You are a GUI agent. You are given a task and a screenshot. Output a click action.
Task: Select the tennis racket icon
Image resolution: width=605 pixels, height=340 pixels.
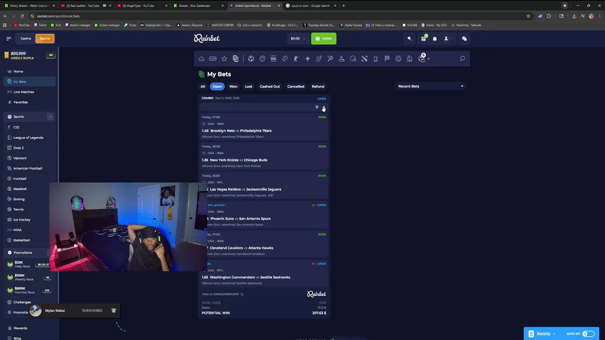click(x=330, y=59)
